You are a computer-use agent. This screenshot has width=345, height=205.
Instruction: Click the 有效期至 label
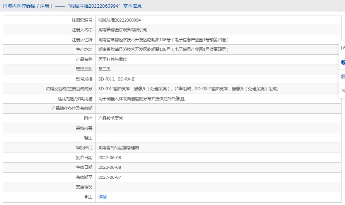pyautogui.click(x=84, y=177)
